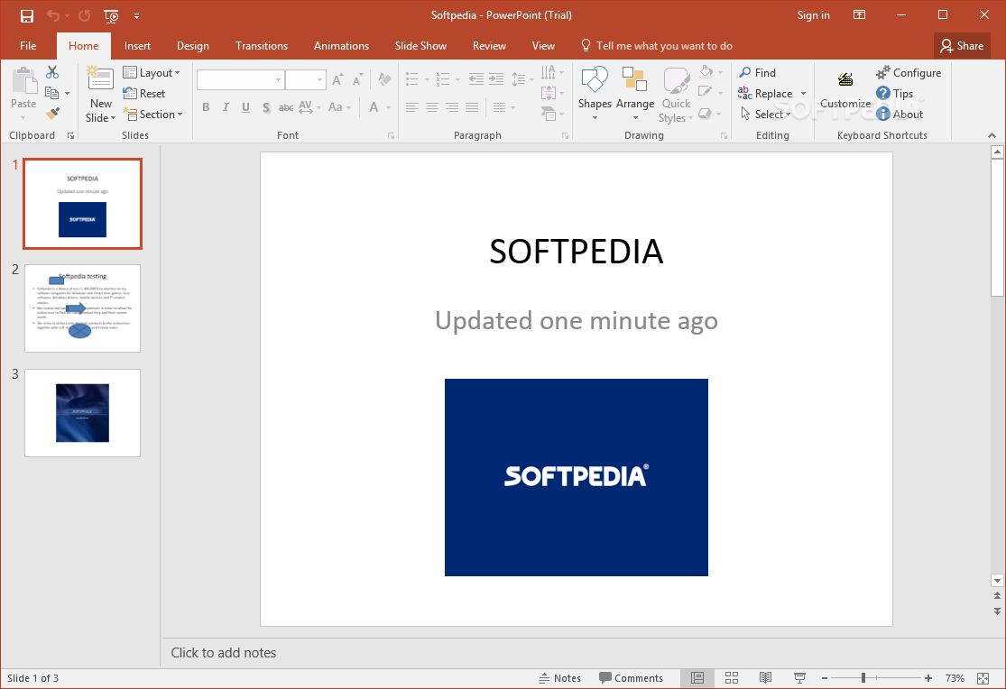Open the Transitions tab

tap(262, 46)
